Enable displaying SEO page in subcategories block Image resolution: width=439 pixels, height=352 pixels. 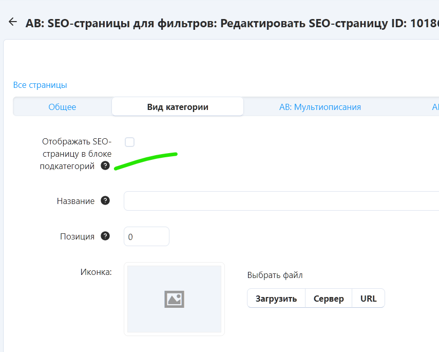pyautogui.click(x=129, y=142)
